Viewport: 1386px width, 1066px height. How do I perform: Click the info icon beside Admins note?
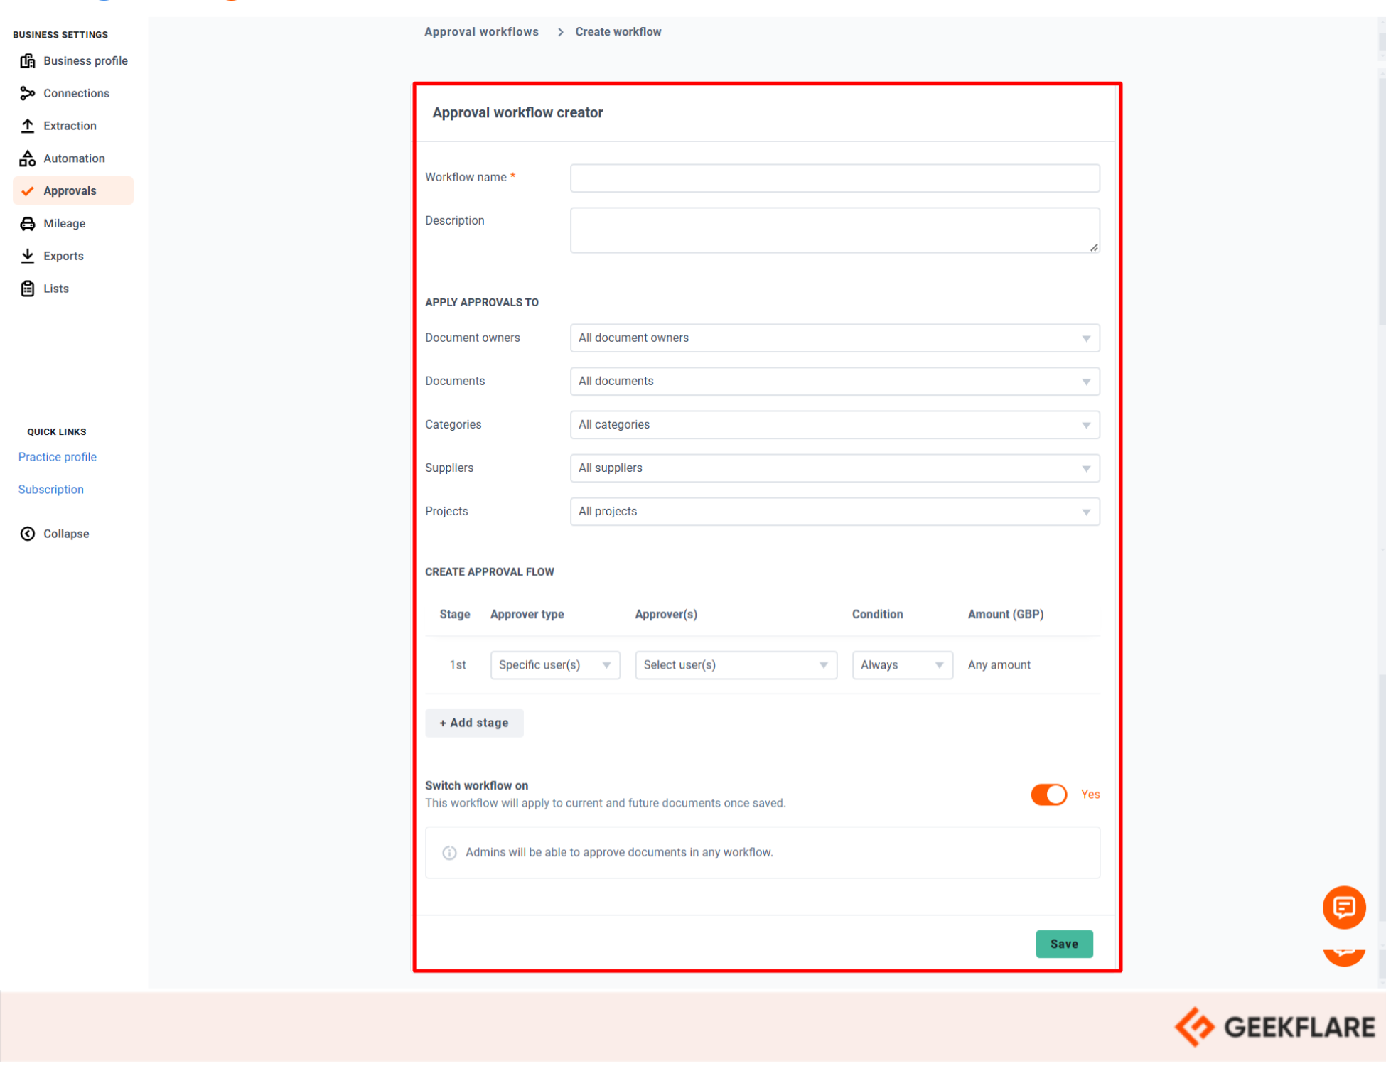[x=449, y=852]
